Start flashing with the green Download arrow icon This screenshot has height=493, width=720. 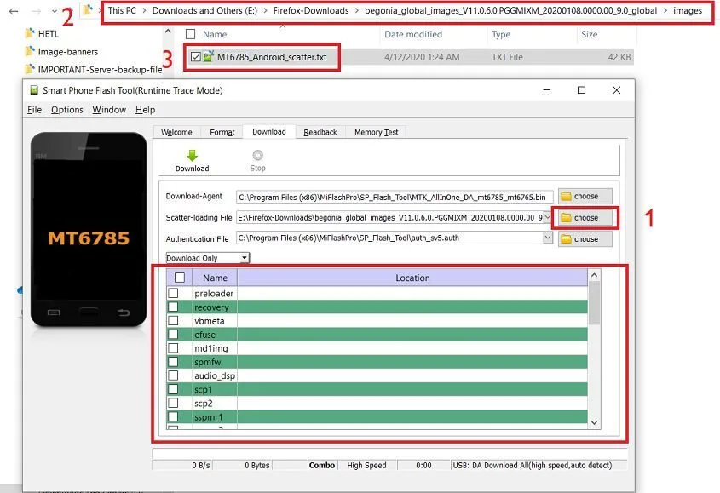click(x=192, y=158)
